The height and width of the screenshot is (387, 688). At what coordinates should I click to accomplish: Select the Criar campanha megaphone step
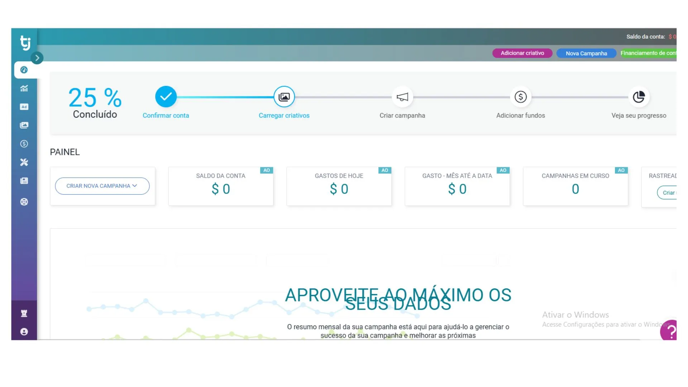tap(402, 97)
